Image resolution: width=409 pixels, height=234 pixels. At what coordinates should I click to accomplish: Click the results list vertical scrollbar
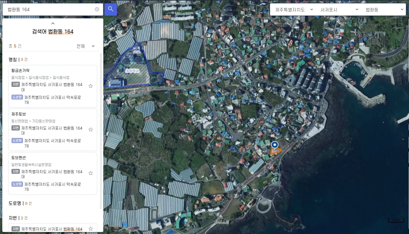(101, 130)
